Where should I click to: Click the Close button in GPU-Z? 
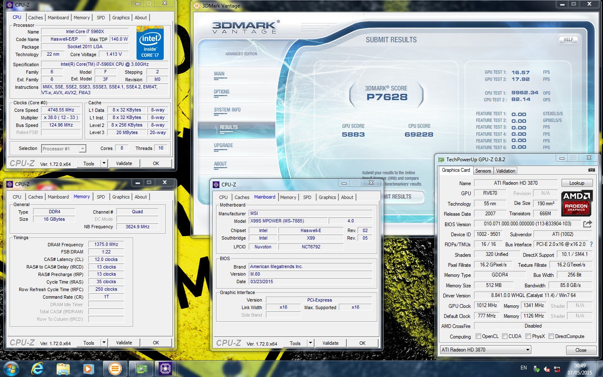point(581,350)
